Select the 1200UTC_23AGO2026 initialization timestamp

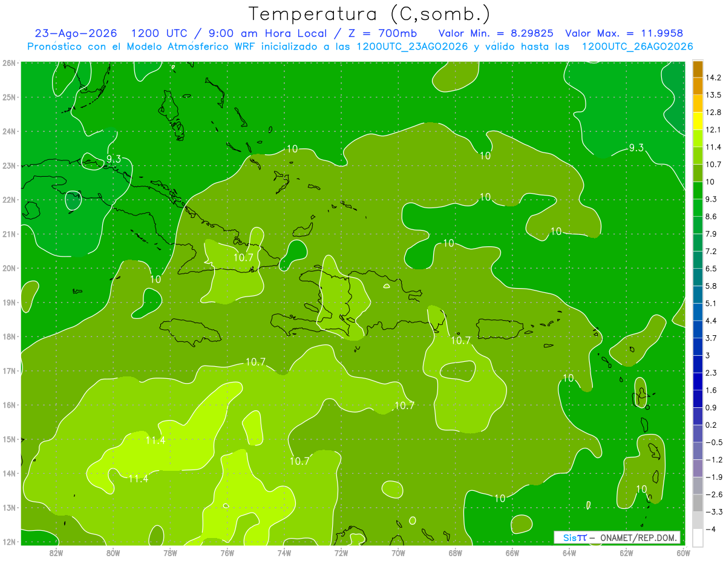pyautogui.click(x=413, y=47)
